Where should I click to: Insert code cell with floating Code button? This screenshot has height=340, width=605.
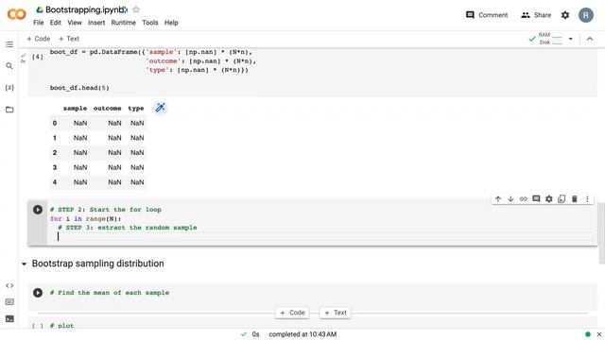click(292, 313)
